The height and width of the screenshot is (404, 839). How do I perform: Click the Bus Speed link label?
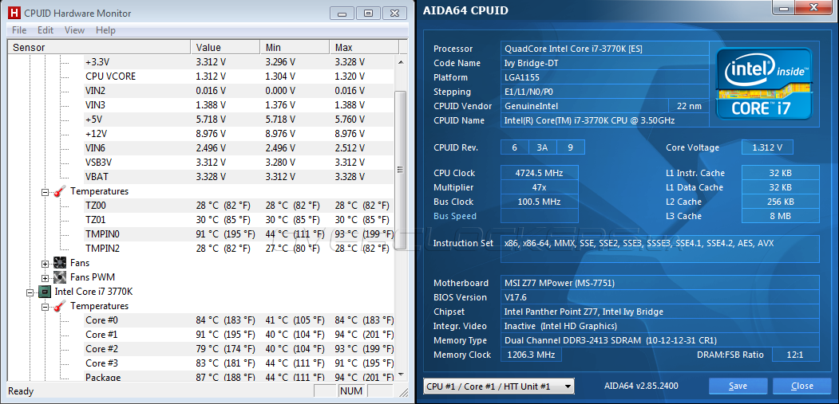(x=455, y=216)
